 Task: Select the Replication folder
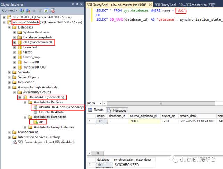click(x=26, y=82)
